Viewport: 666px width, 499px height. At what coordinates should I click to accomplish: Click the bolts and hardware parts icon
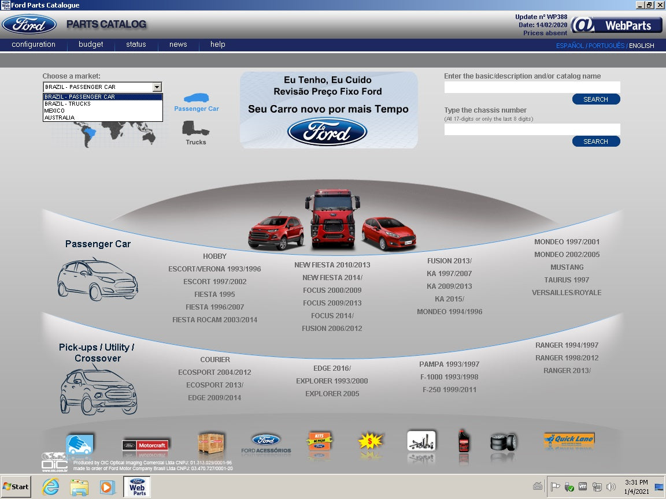(x=421, y=442)
